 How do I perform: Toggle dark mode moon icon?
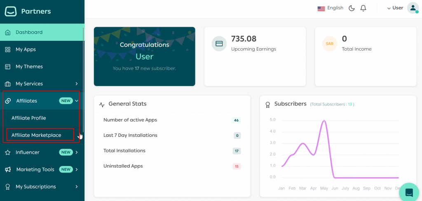(352, 8)
